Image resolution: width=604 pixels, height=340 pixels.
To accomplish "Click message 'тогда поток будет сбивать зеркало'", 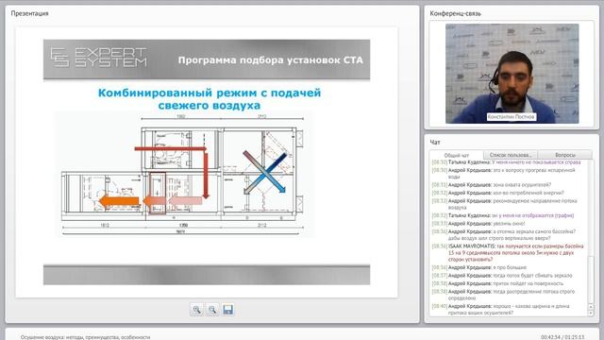I will point(502,275).
